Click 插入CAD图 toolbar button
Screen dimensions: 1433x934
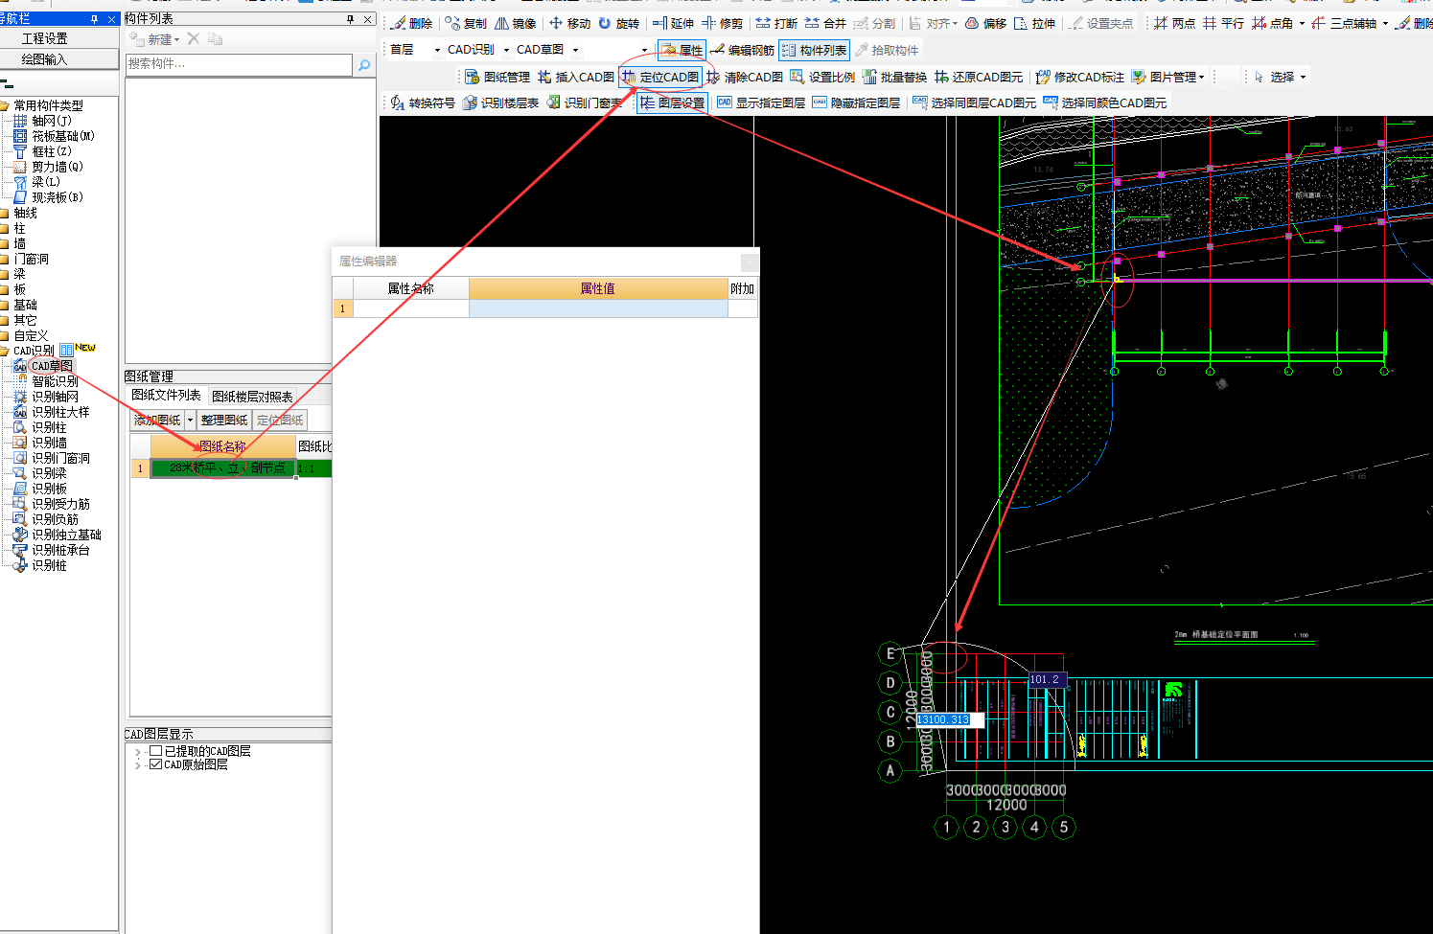[x=576, y=77]
